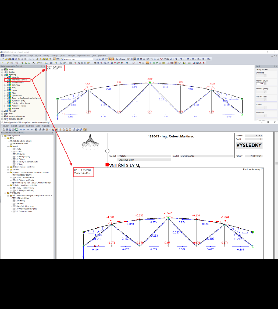Pin the Panel using its pin icon
The height and width of the screenshot is (309, 278).
tap(274, 66)
